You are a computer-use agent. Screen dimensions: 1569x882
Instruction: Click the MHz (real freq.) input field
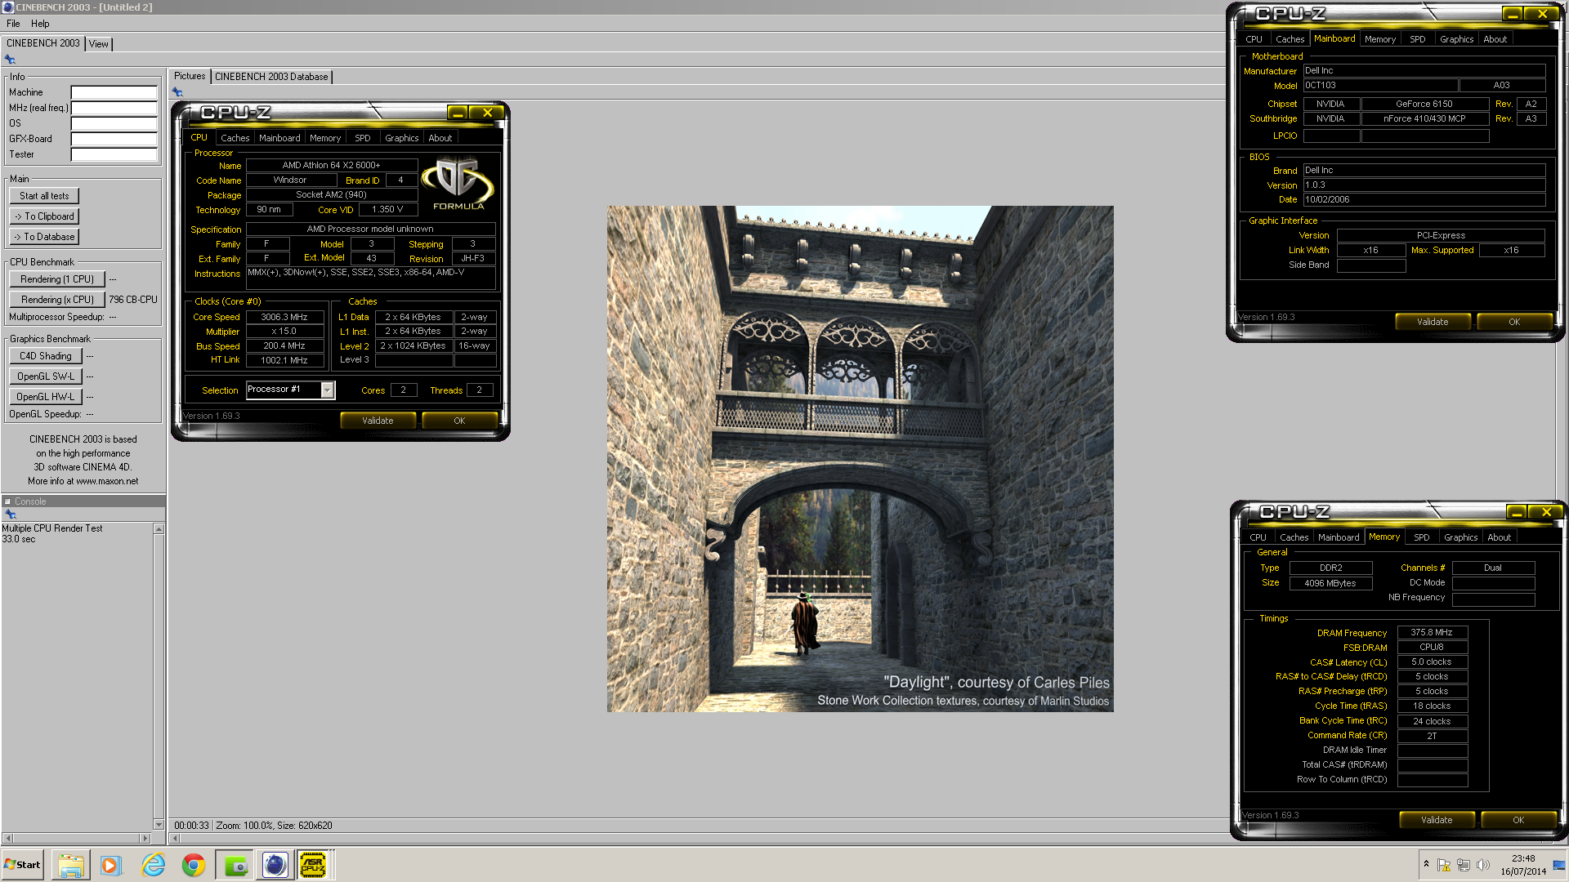(x=114, y=108)
